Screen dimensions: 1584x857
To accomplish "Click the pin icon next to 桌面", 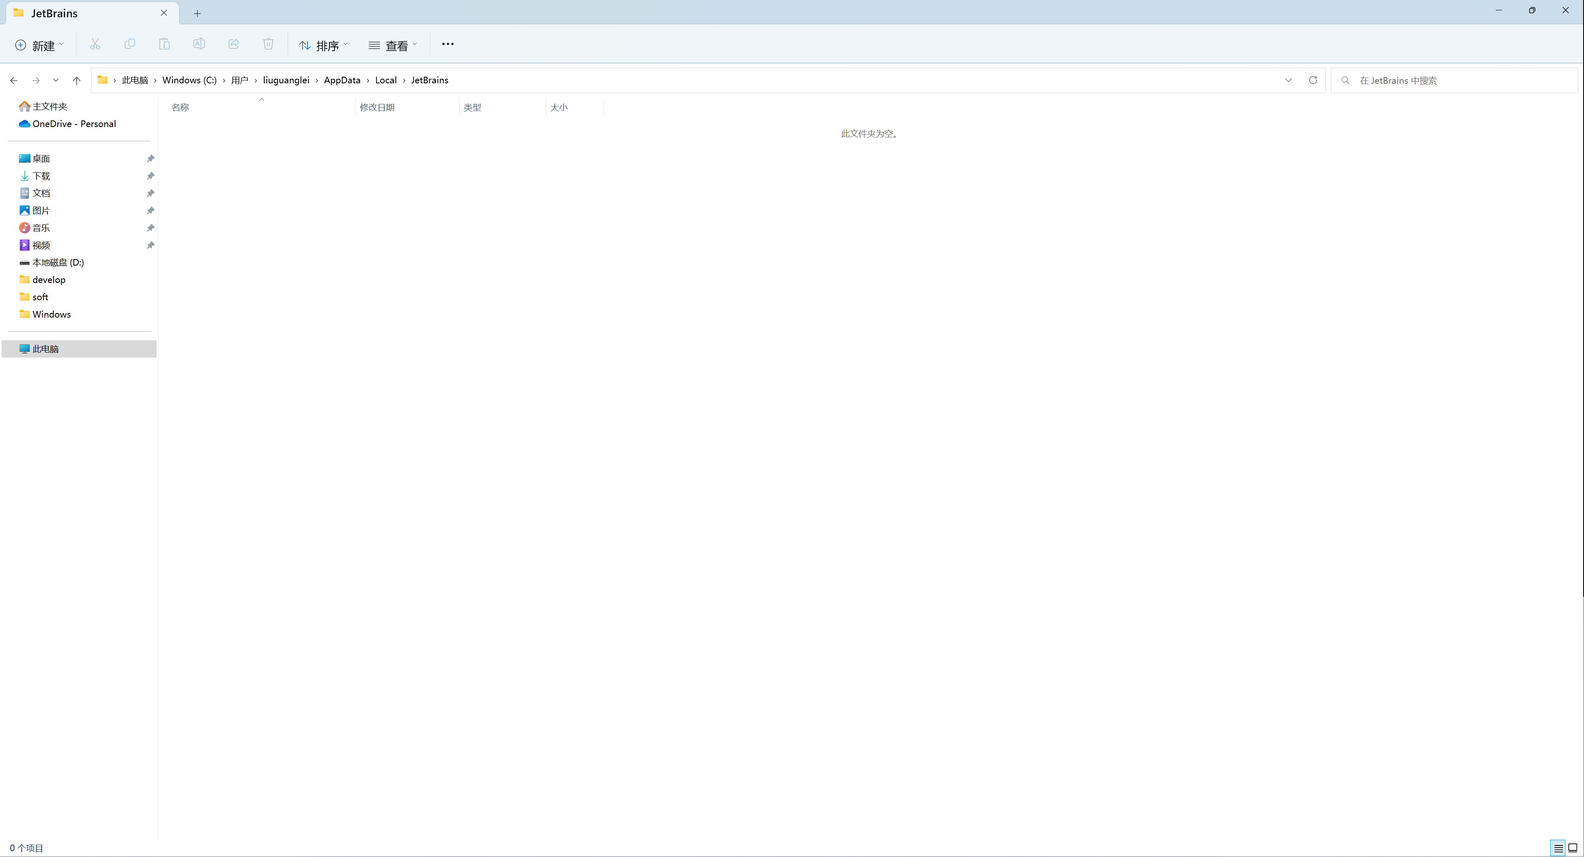I will pos(150,159).
